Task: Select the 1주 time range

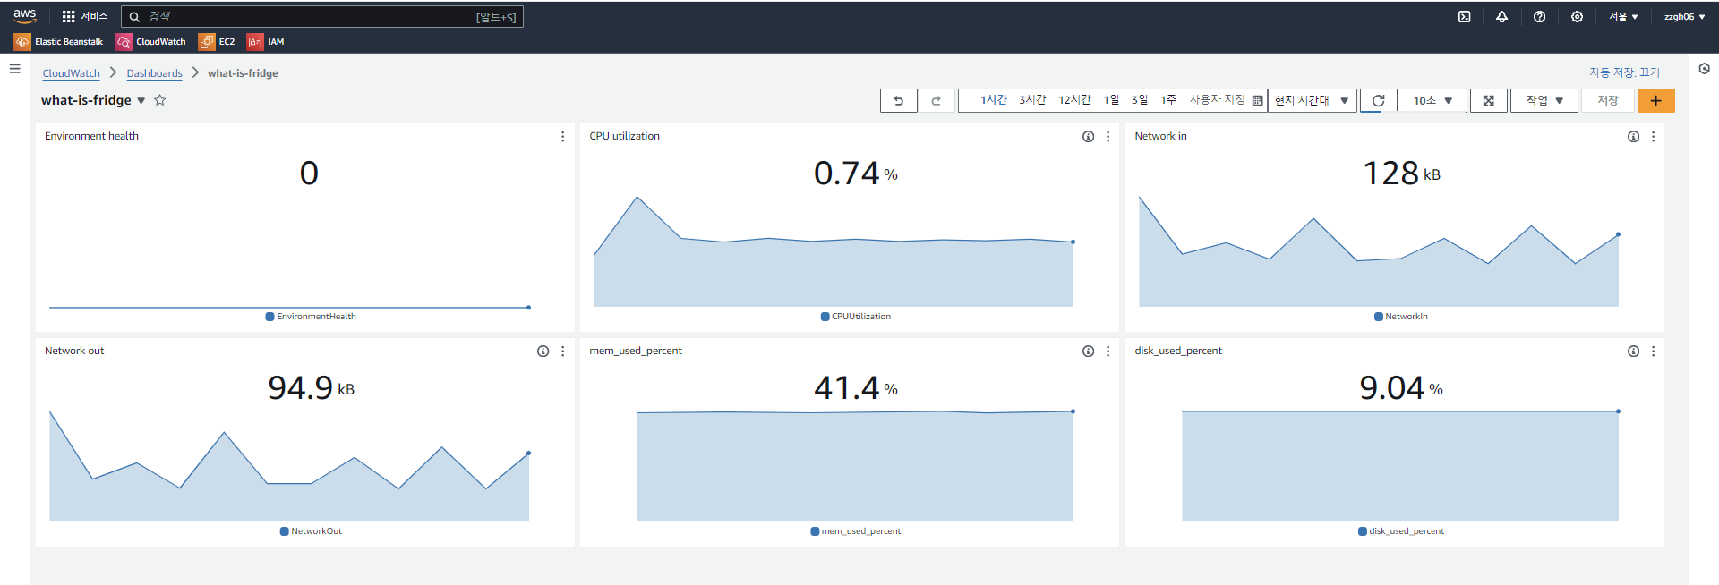Action: (1168, 100)
